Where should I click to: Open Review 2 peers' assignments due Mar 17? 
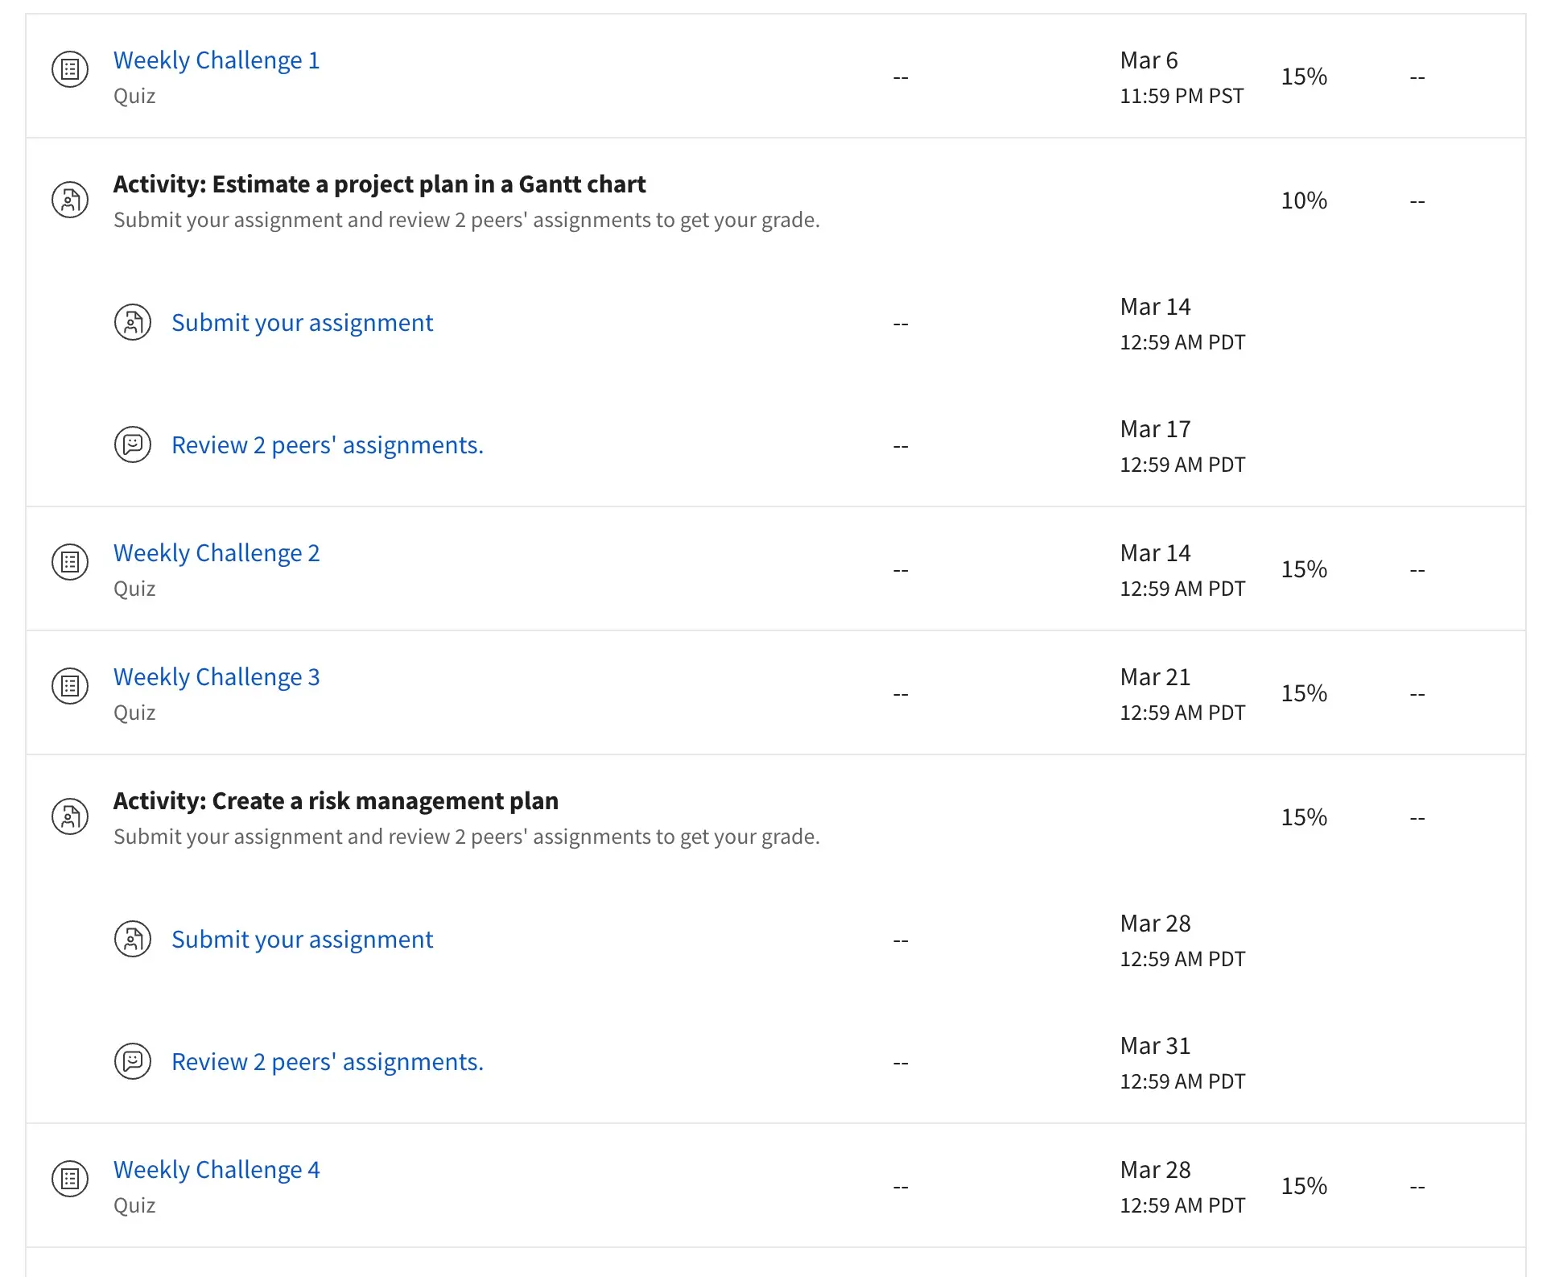click(327, 445)
